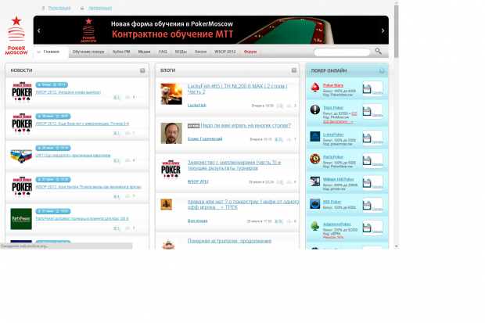
Task: Click into the site search input field
Action: [342, 52]
